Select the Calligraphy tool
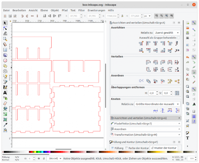The height and width of the screenshot is (163, 199). pyautogui.click(x=5, y=87)
